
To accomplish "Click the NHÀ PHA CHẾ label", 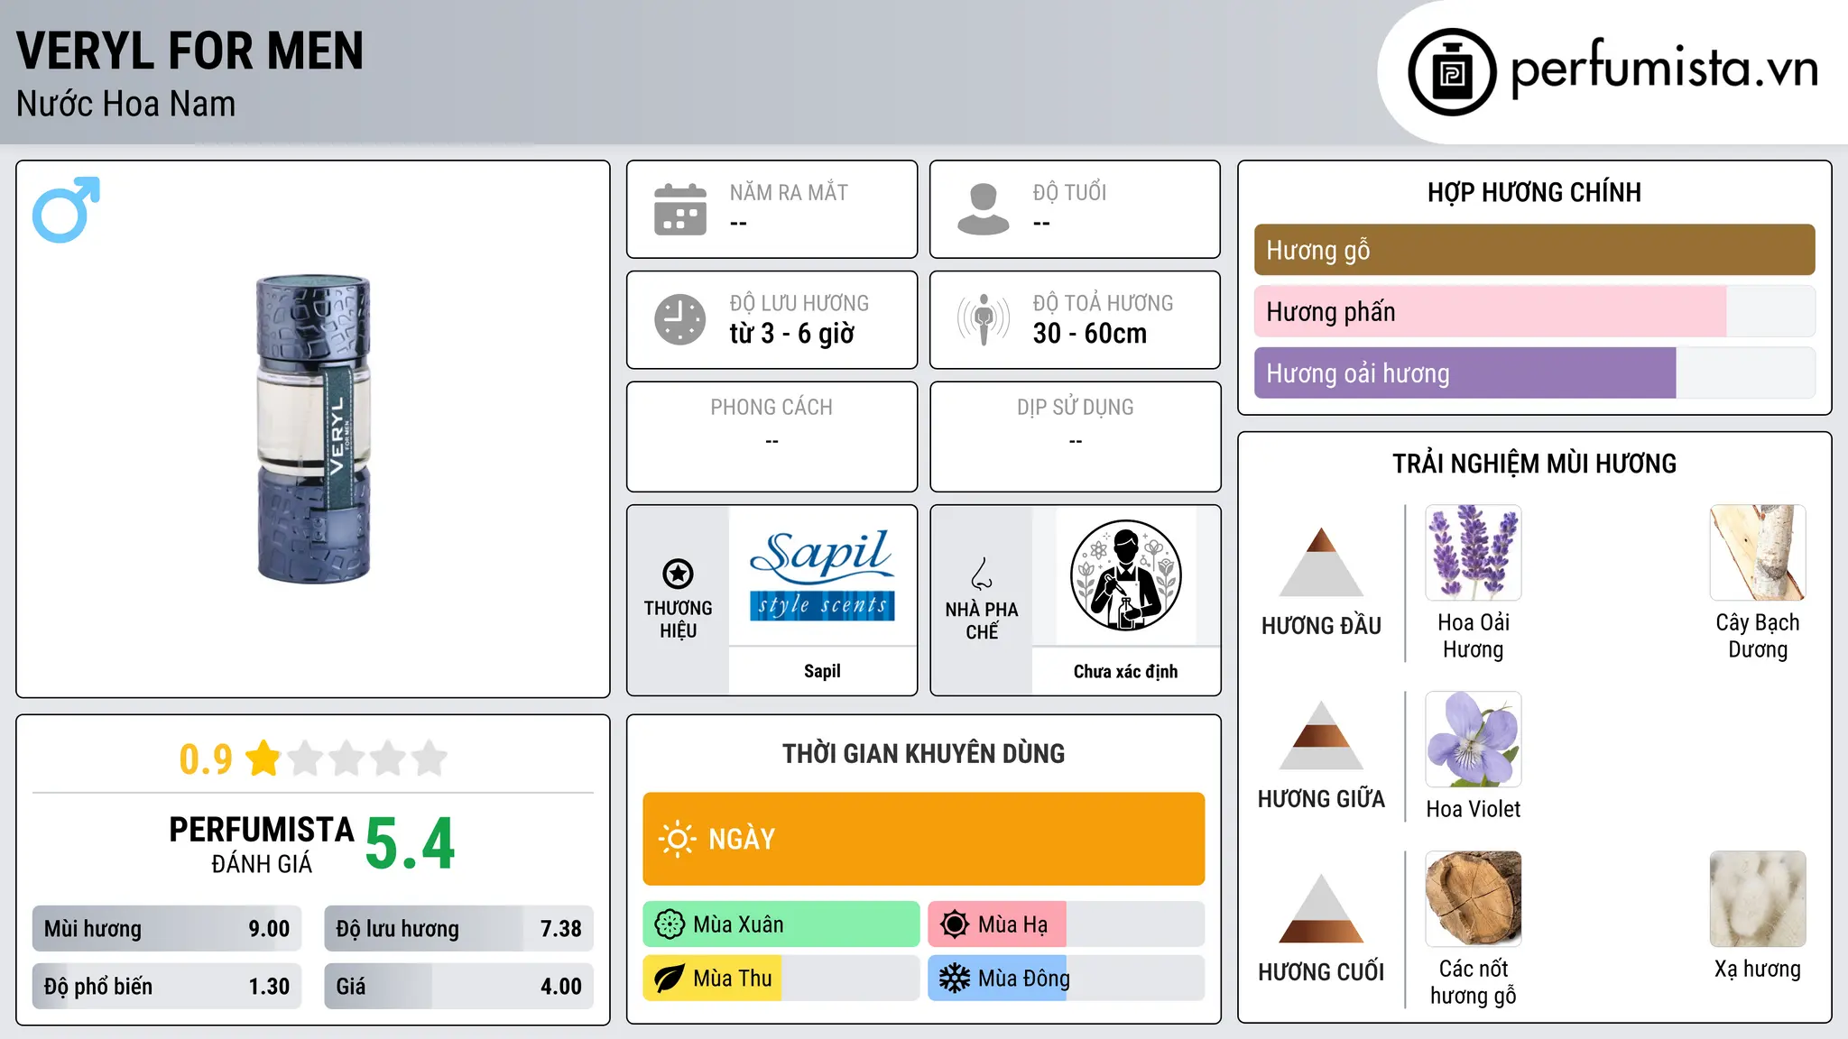I will [982, 621].
